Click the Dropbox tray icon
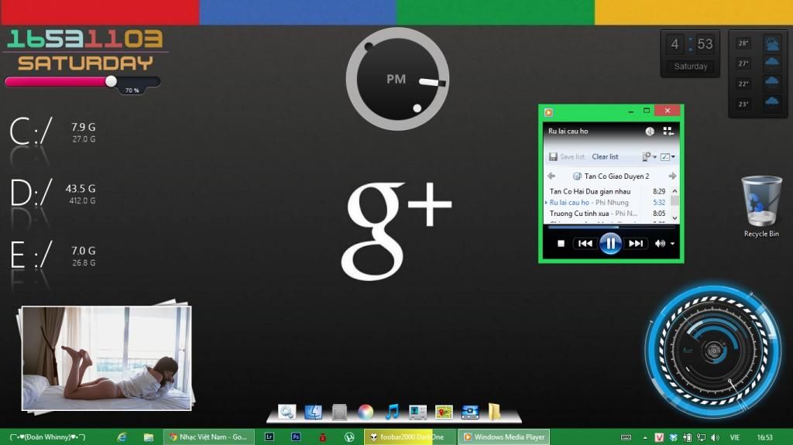The image size is (793, 445). [673, 437]
